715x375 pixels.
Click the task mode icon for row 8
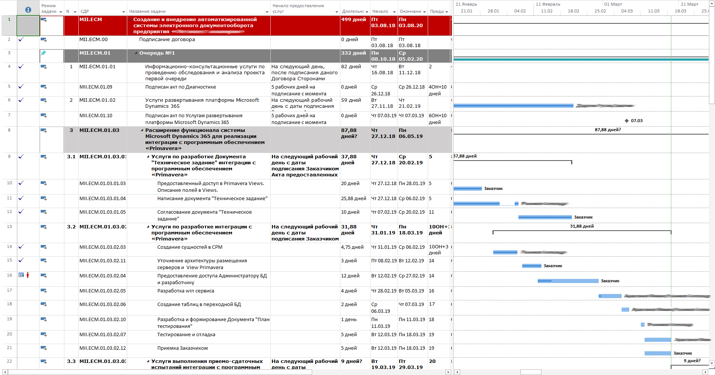(44, 130)
